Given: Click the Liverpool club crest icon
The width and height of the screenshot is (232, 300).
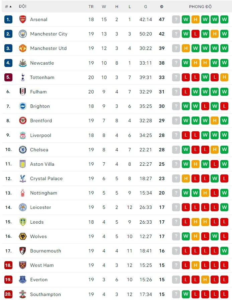Looking at the screenshot, I should (23, 135).
